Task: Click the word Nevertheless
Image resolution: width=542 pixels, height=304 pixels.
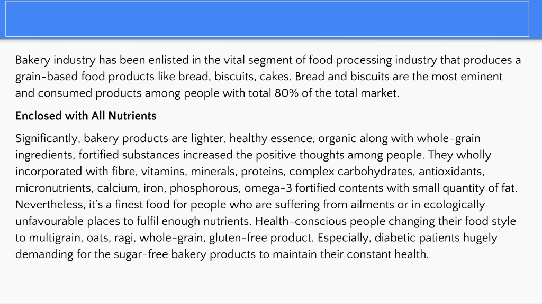Action: pos(50,205)
